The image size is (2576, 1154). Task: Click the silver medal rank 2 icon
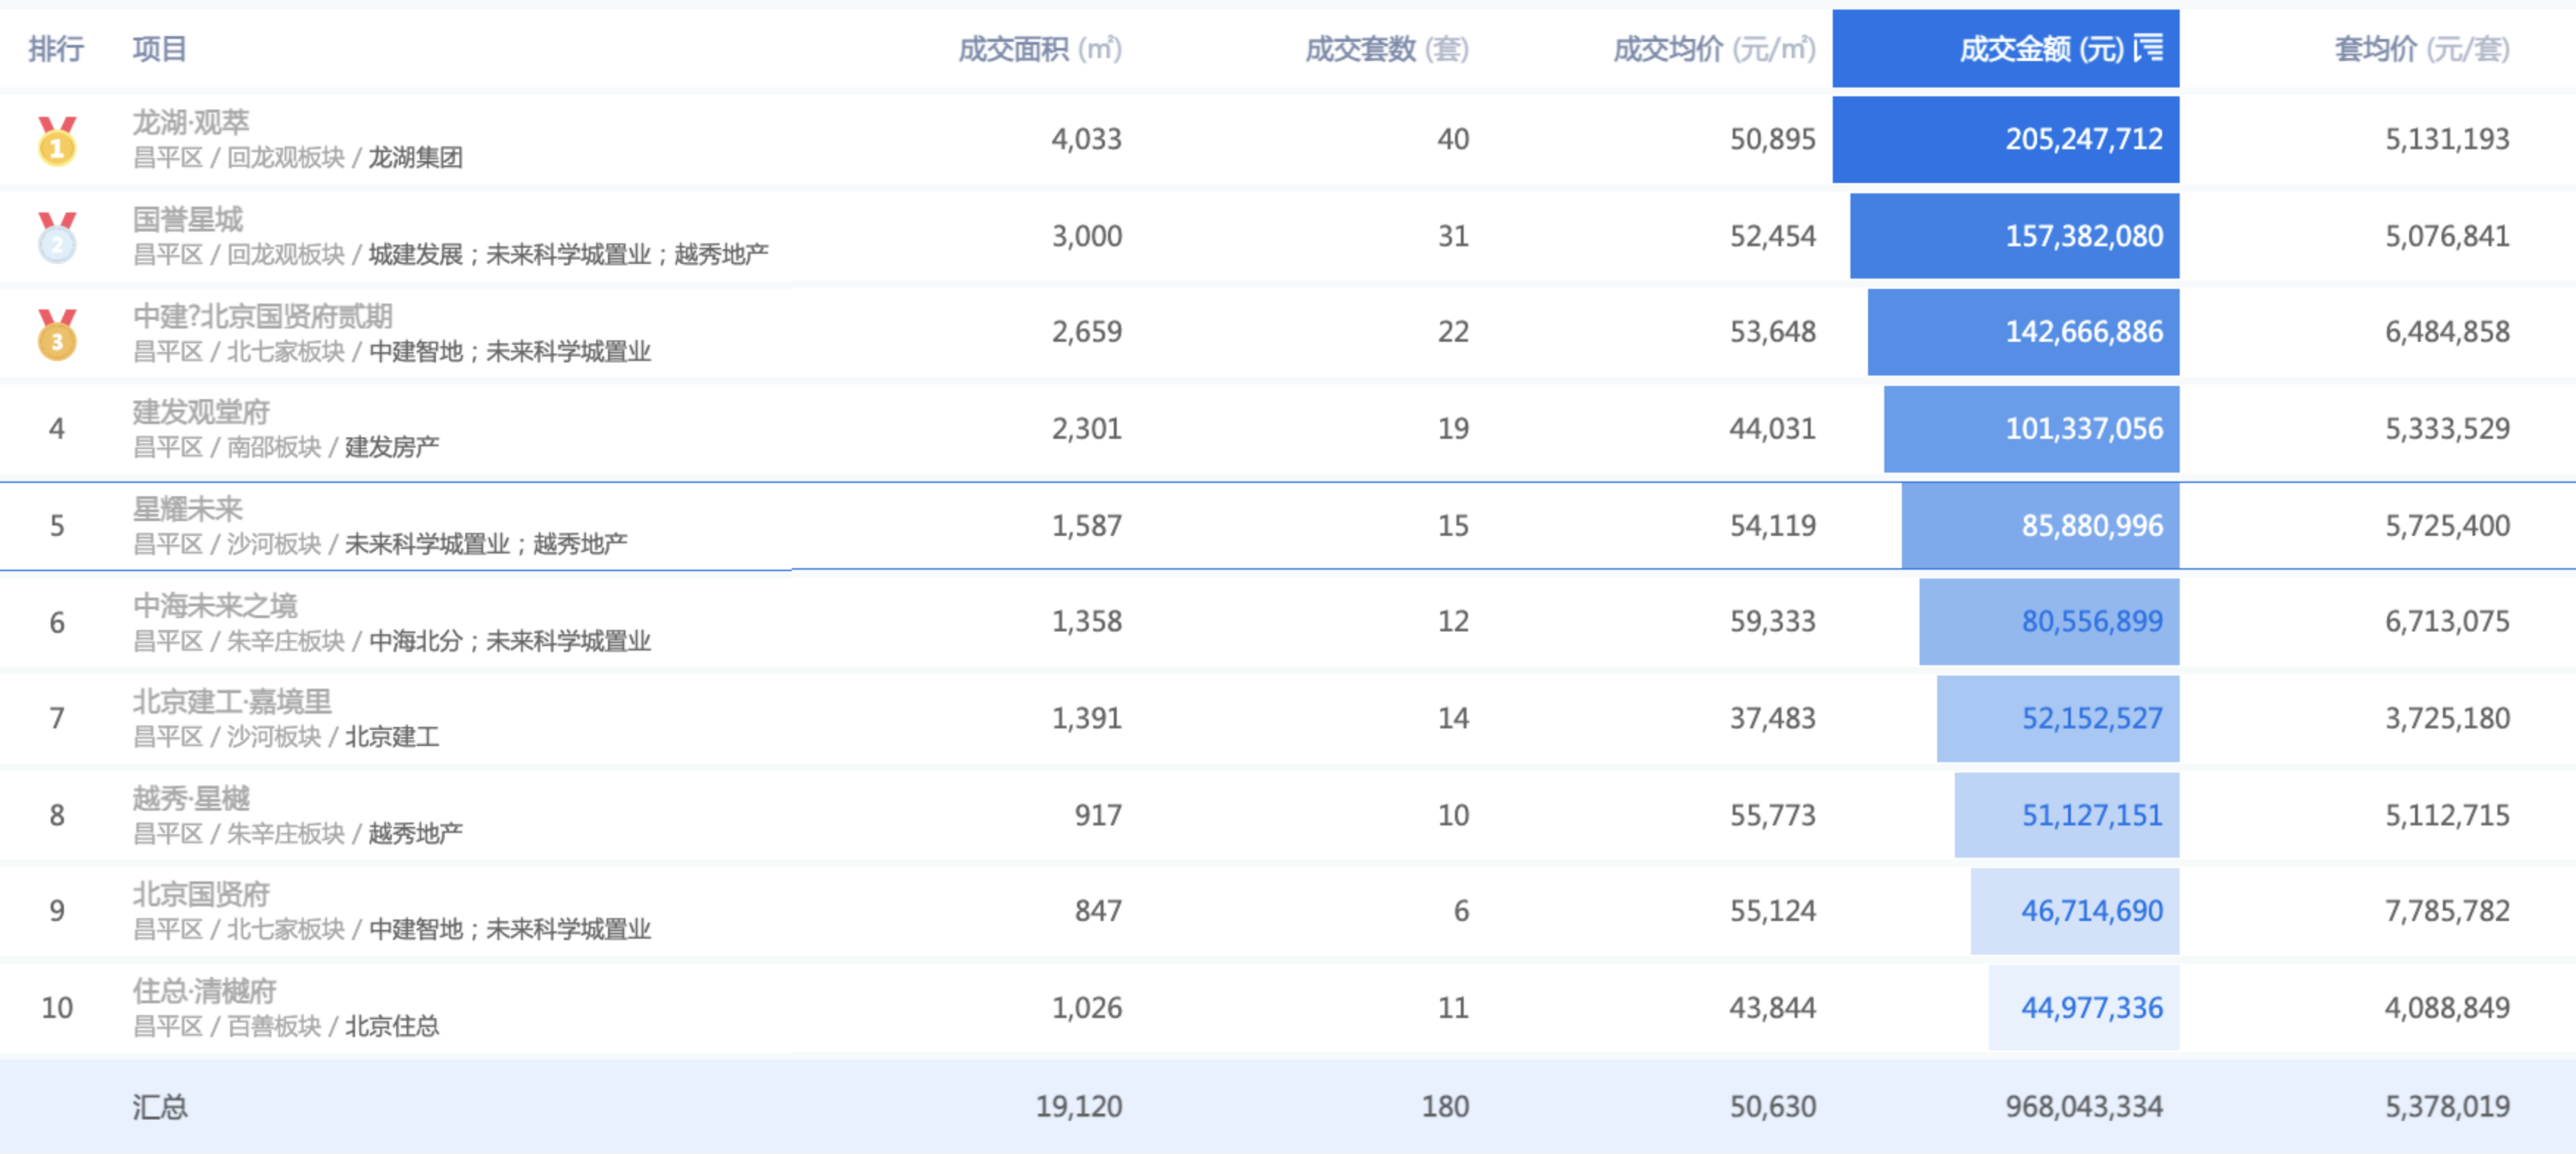point(57,238)
